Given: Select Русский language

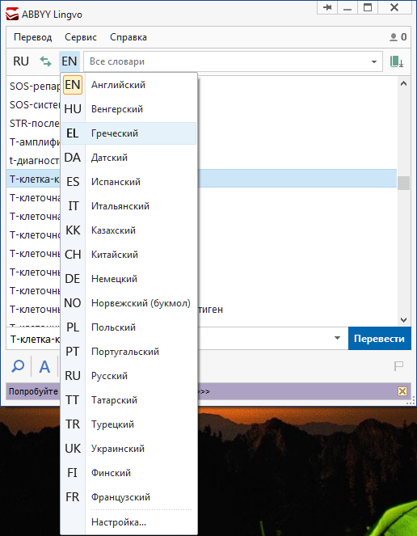Looking at the screenshot, I should tap(128, 376).
